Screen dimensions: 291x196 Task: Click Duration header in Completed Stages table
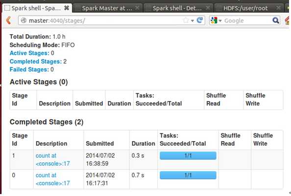[143, 143]
